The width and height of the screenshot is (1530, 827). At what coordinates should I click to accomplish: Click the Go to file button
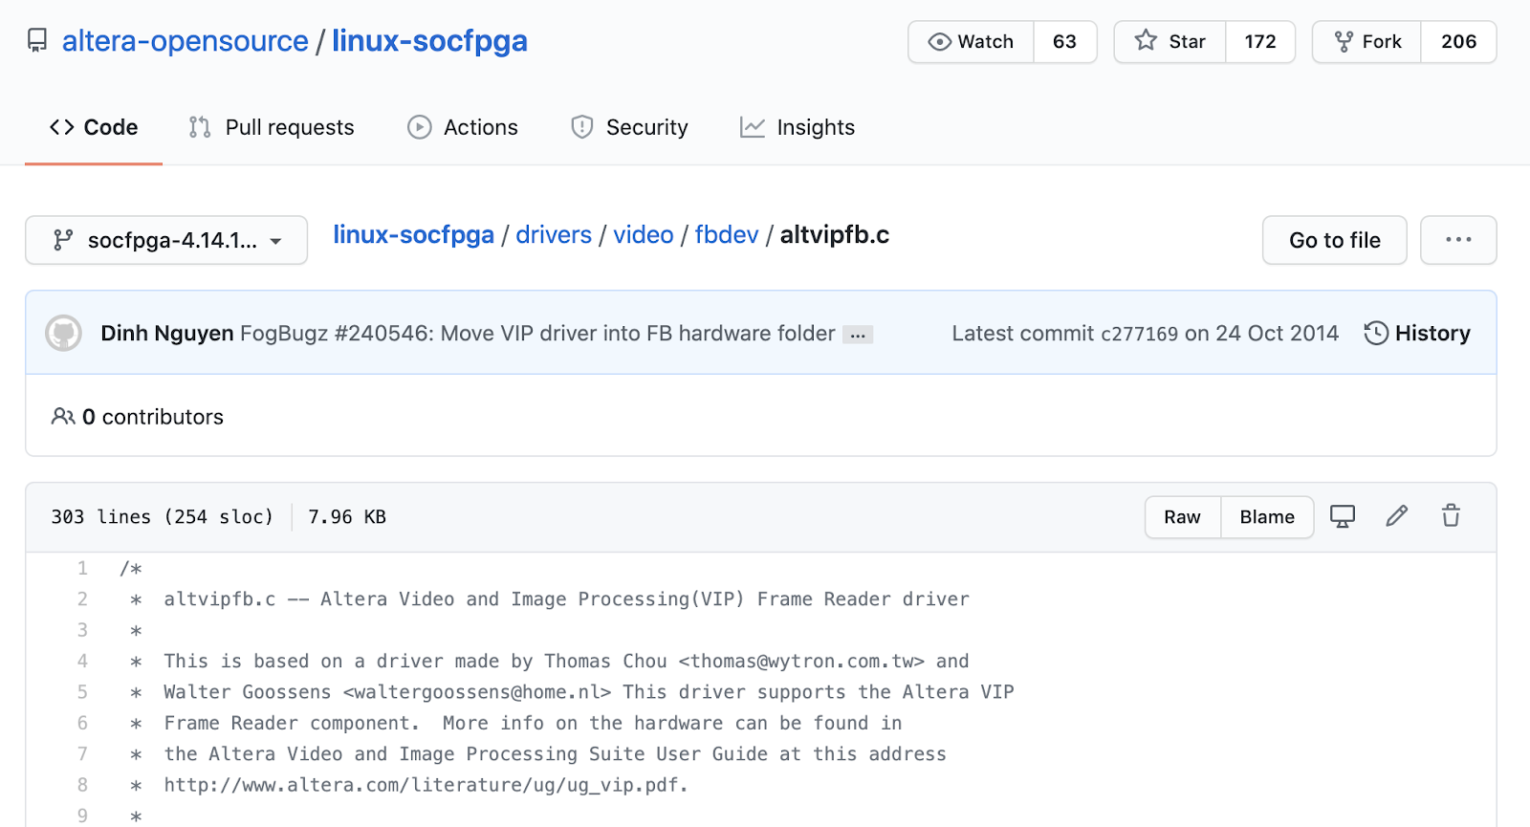[x=1334, y=240]
